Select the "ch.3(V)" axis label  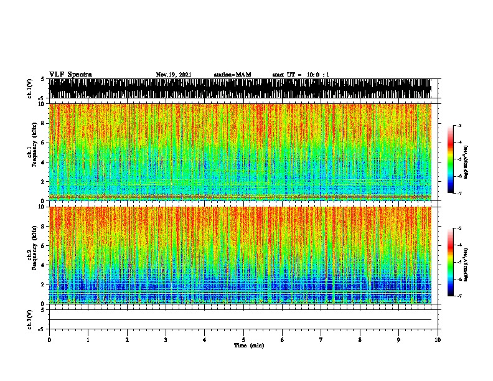click(x=30, y=319)
